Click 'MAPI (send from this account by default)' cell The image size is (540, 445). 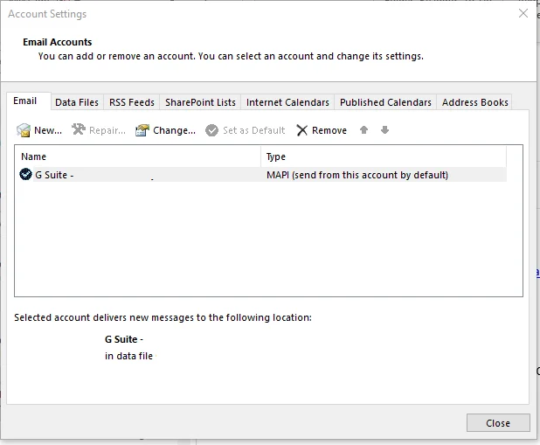tap(357, 175)
